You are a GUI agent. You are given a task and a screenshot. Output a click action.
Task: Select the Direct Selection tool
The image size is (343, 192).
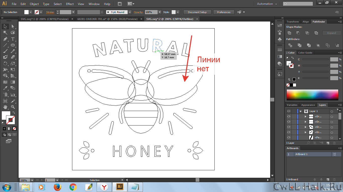13,26
